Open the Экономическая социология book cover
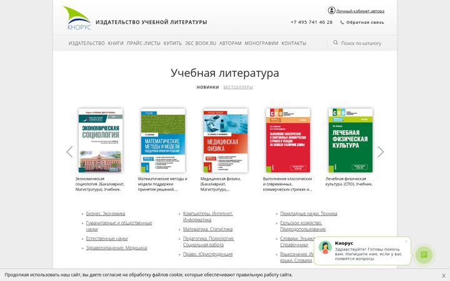450x281 pixels. point(101,140)
